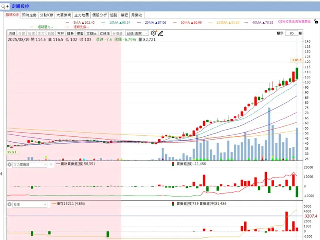Switch to the 主力地圖 tab
This screenshot has height=240, width=320.
click(x=81, y=15)
